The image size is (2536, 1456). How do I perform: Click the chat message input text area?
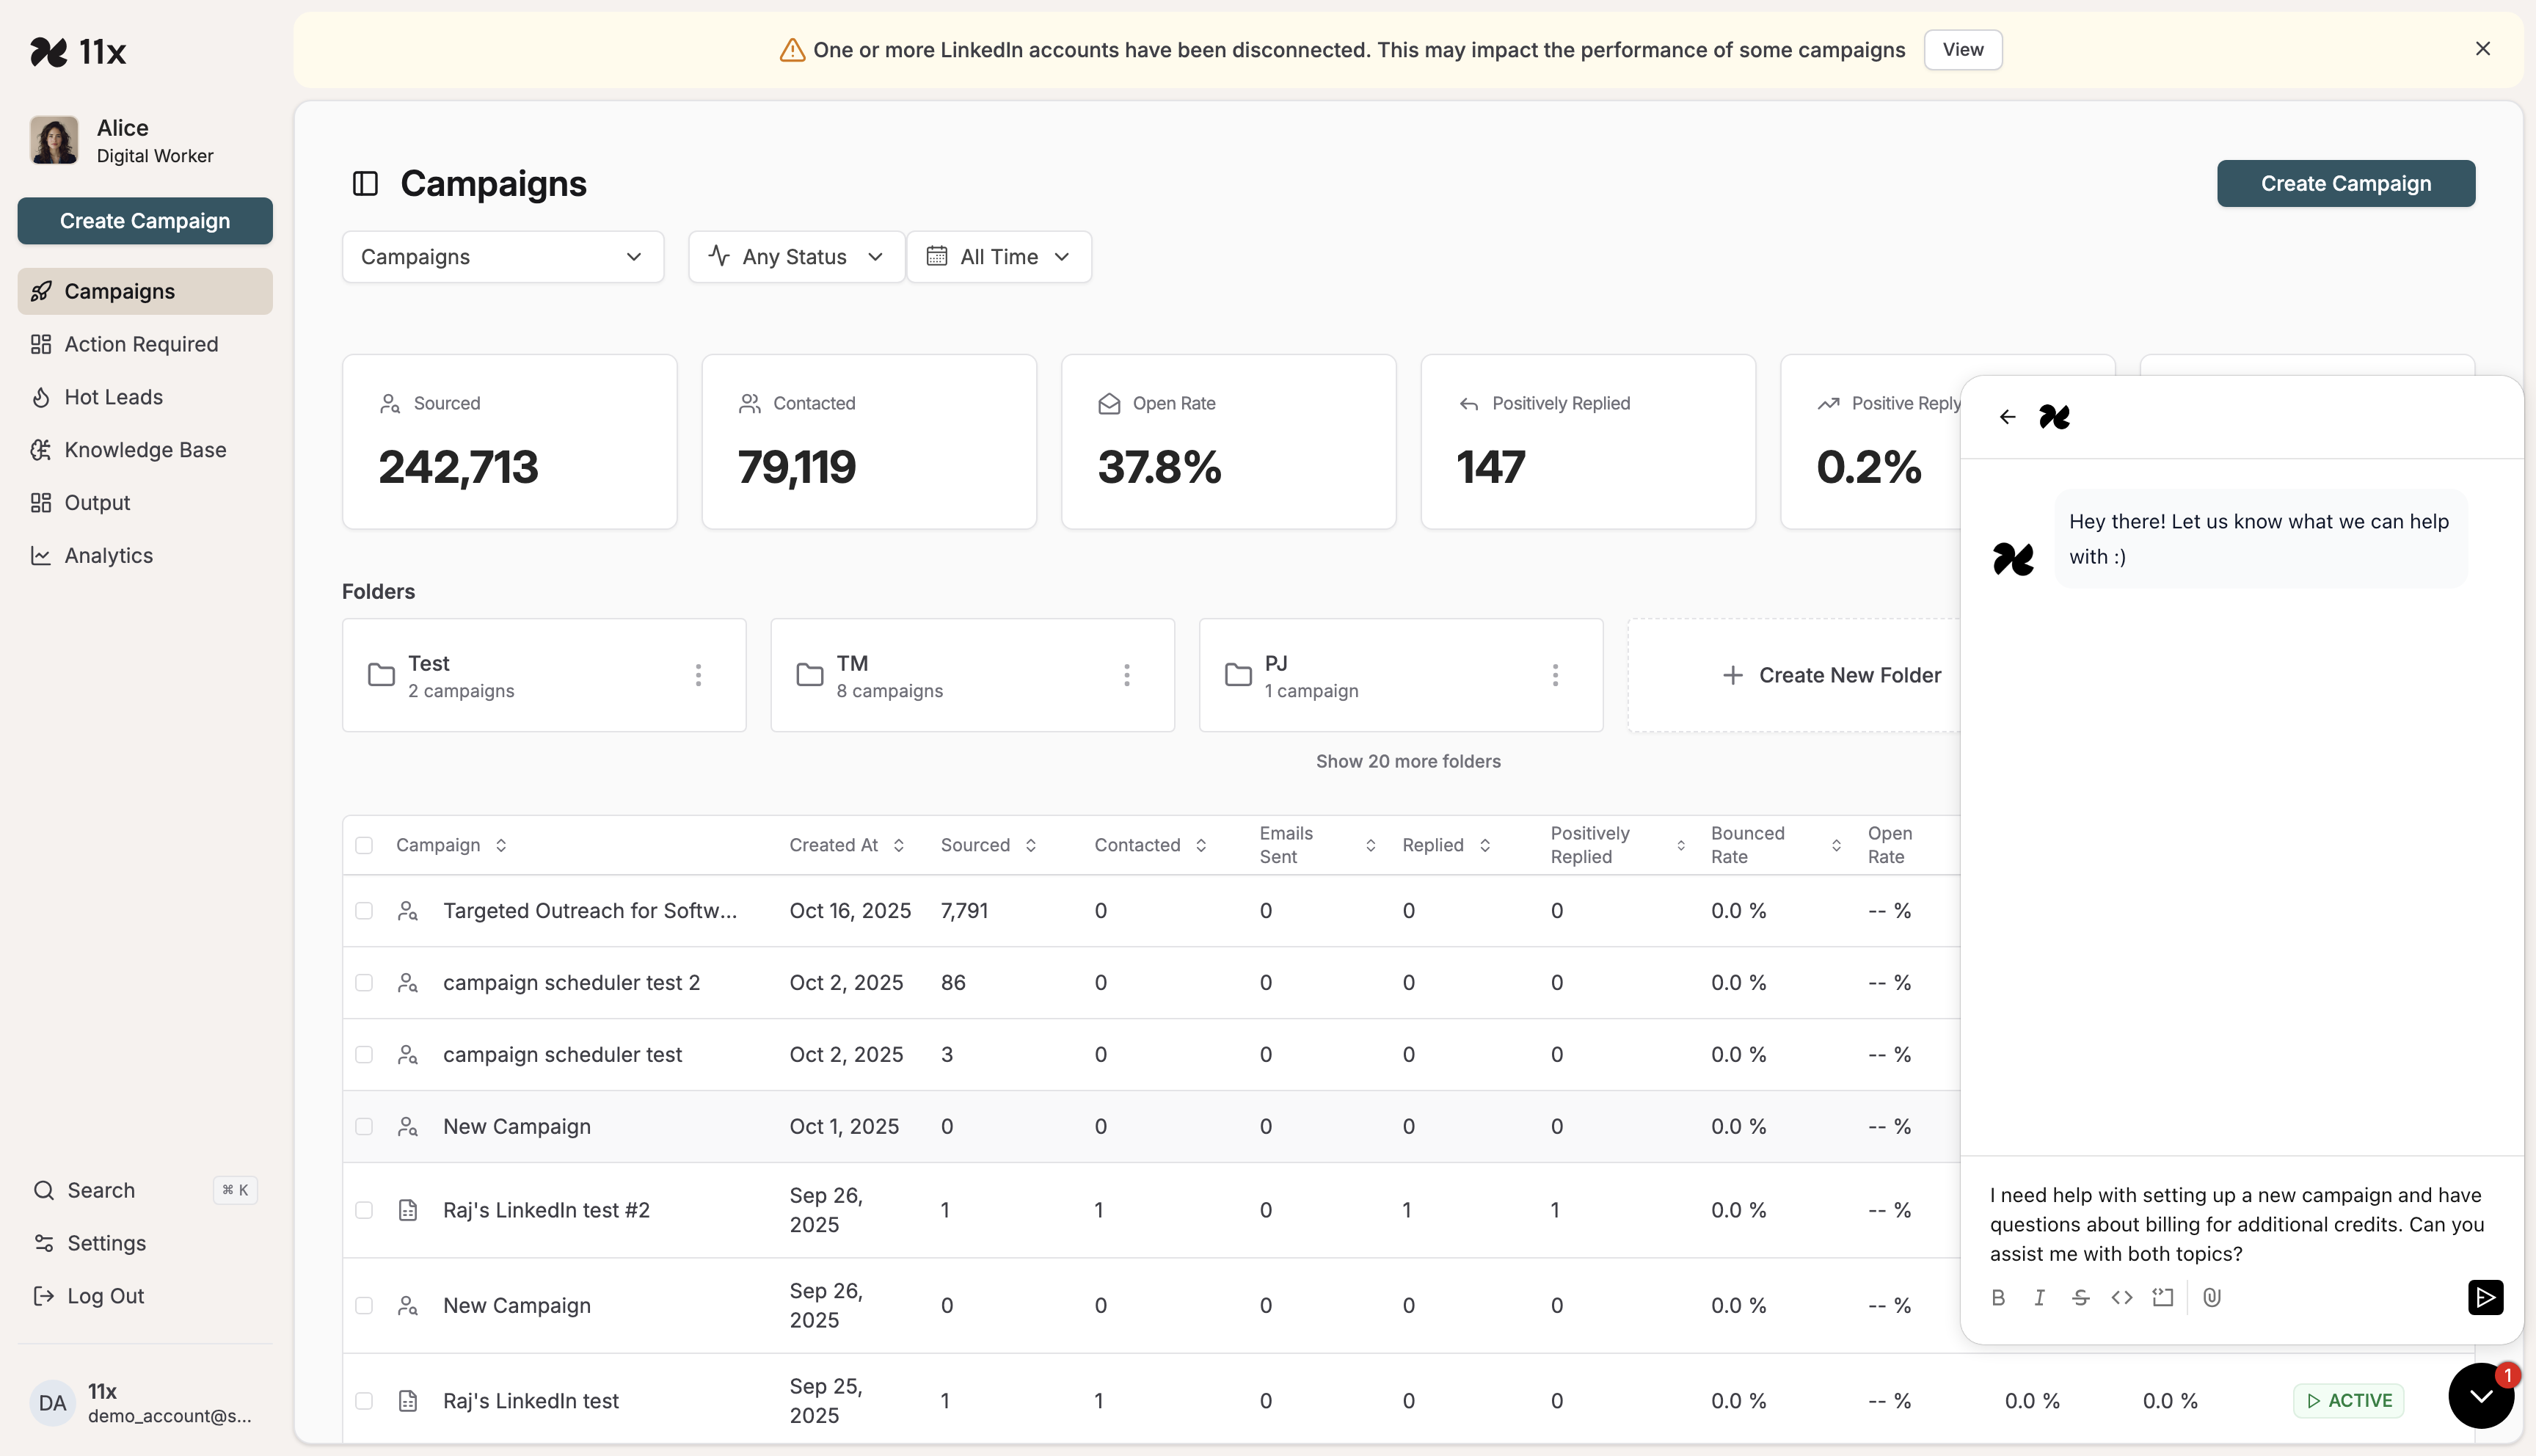pos(2235,1224)
